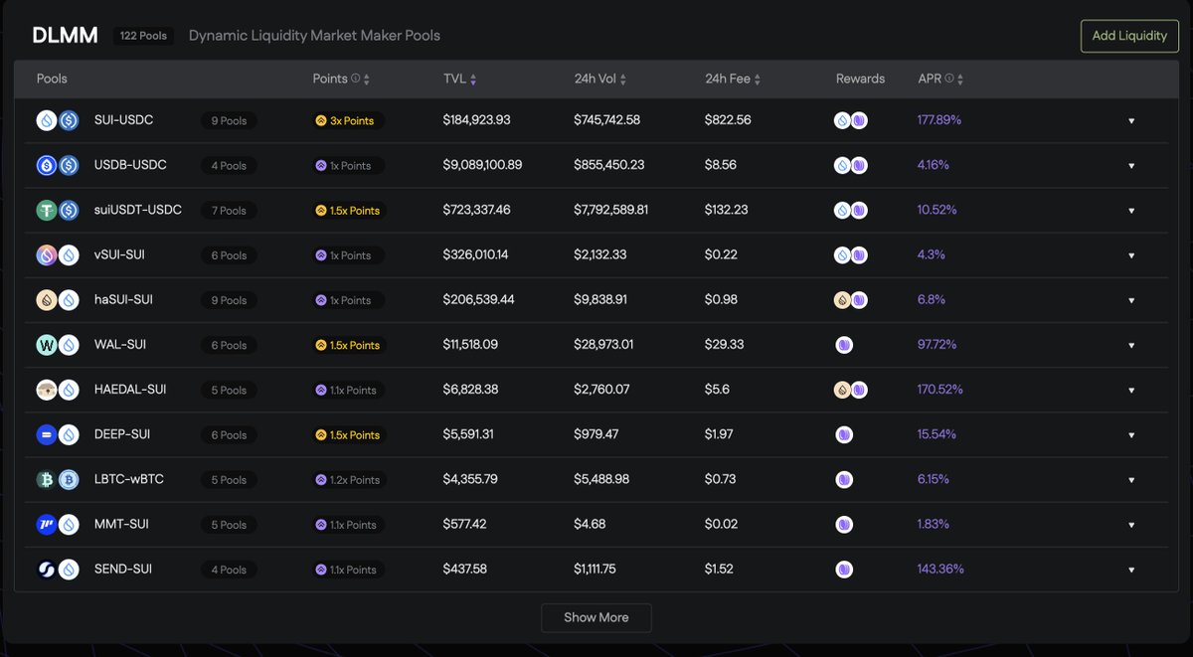The image size is (1193, 657).
Task: Click the 122 Pools count badge
Action: click(x=143, y=36)
